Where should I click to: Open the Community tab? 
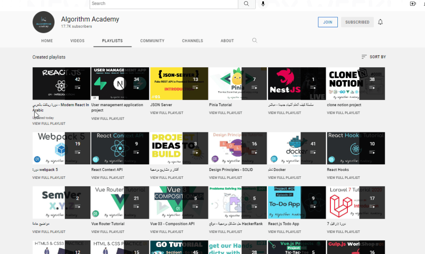(x=152, y=41)
